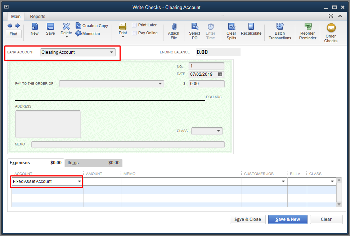Image resolution: width=350 pixels, height=236 pixels.
Task: Open first row Customer:Job dropdown
Action: click(283, 182)
